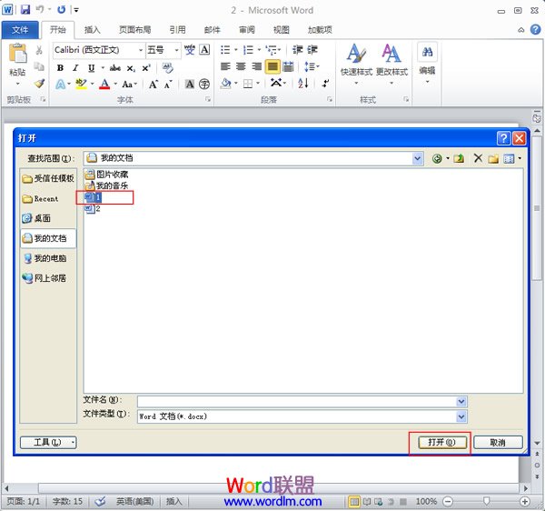545x511 pixels.
Task: Toggle Underline formatting
Action: [x=91, y=68]
